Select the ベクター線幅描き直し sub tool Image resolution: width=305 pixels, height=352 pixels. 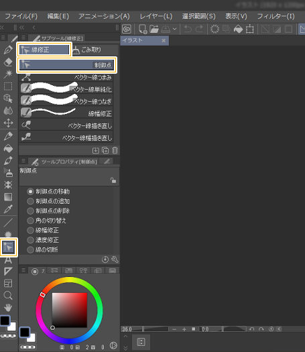click(66, 137)
